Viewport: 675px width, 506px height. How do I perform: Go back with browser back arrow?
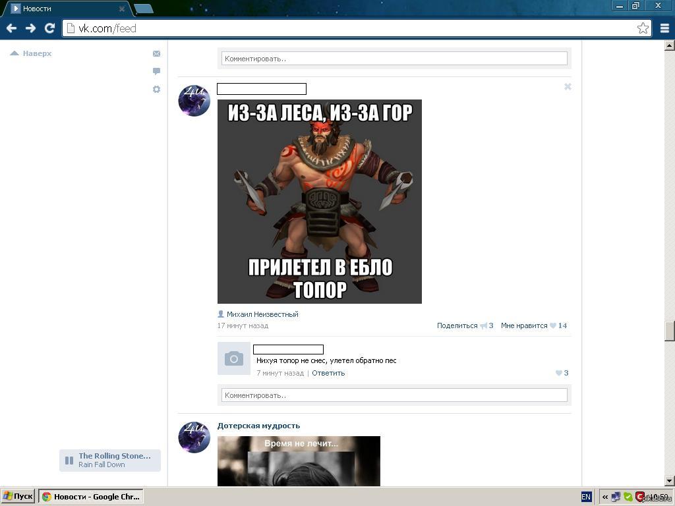pos(12,28)
